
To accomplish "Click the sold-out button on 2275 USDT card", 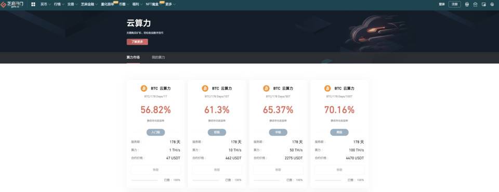I will [278, 170].
